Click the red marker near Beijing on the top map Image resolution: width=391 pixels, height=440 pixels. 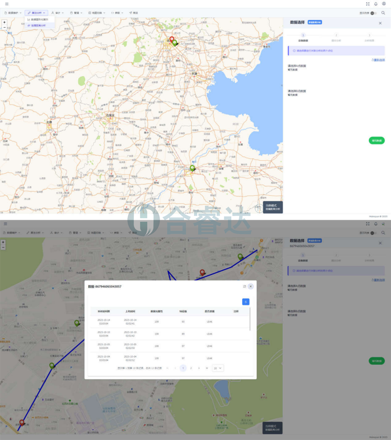172,39
